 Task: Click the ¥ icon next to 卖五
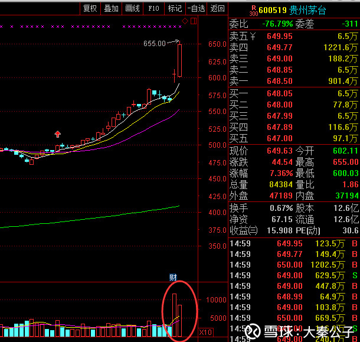pos(253,36)
